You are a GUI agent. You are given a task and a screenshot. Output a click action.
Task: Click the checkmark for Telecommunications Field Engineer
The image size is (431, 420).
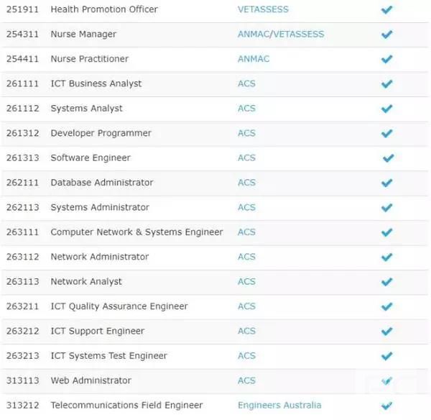point(386,406)
